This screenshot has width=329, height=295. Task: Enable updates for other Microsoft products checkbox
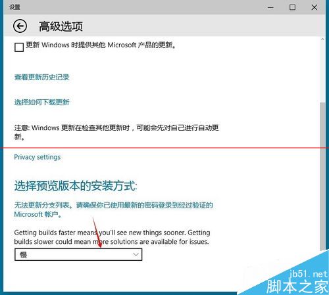point(19,47)
